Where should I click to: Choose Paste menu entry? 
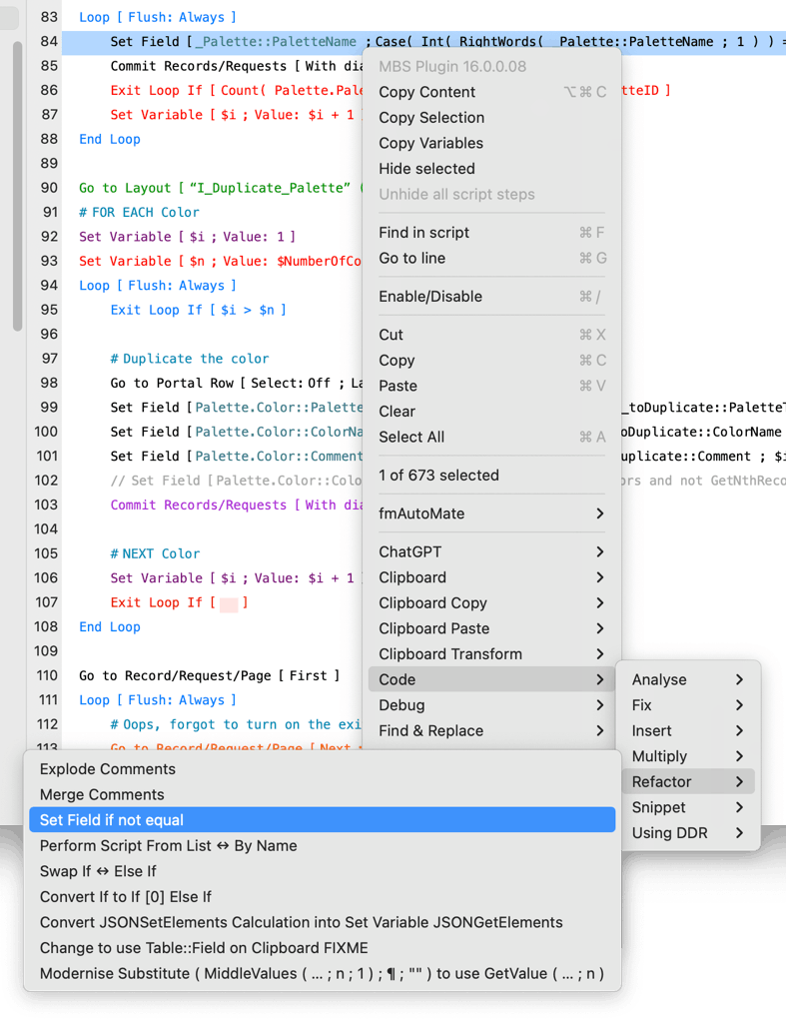(491, 386)
